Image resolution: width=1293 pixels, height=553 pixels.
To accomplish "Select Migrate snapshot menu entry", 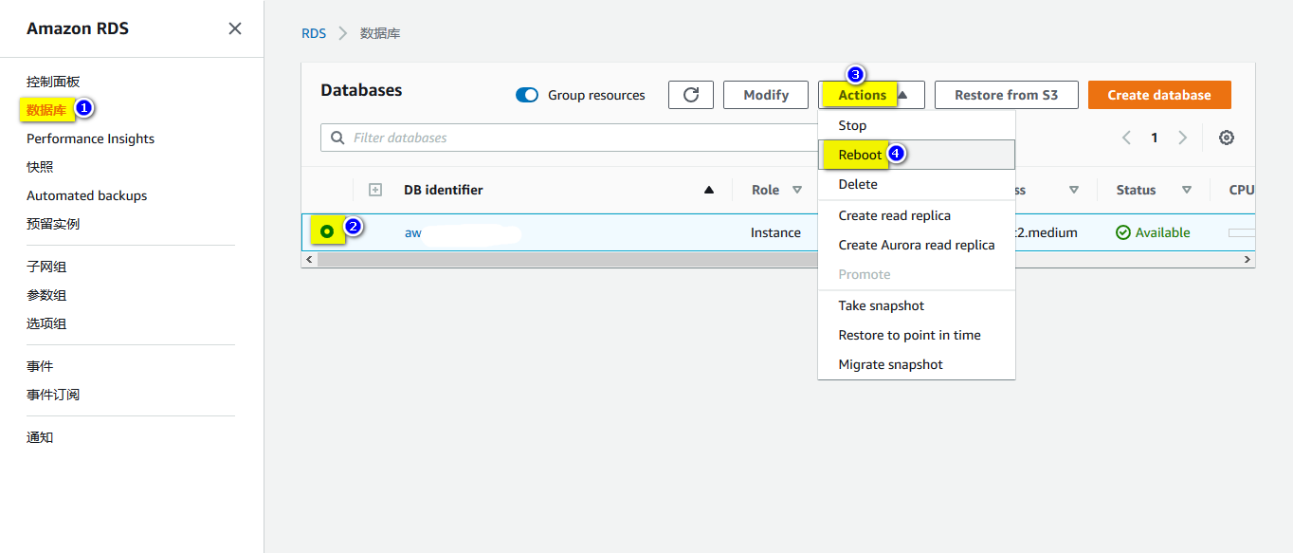I will [917, 364].
